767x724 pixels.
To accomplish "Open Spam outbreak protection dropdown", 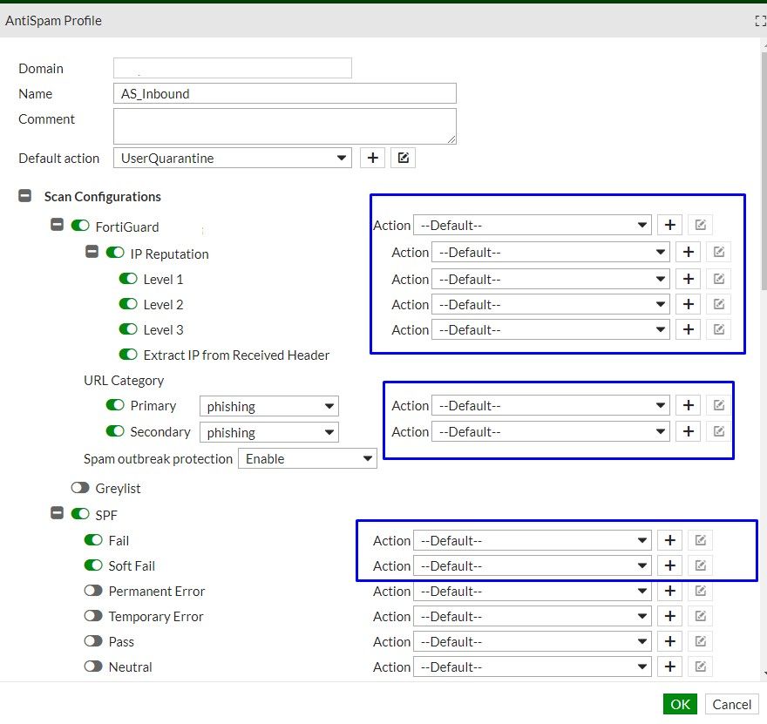I will pos(307,458).
